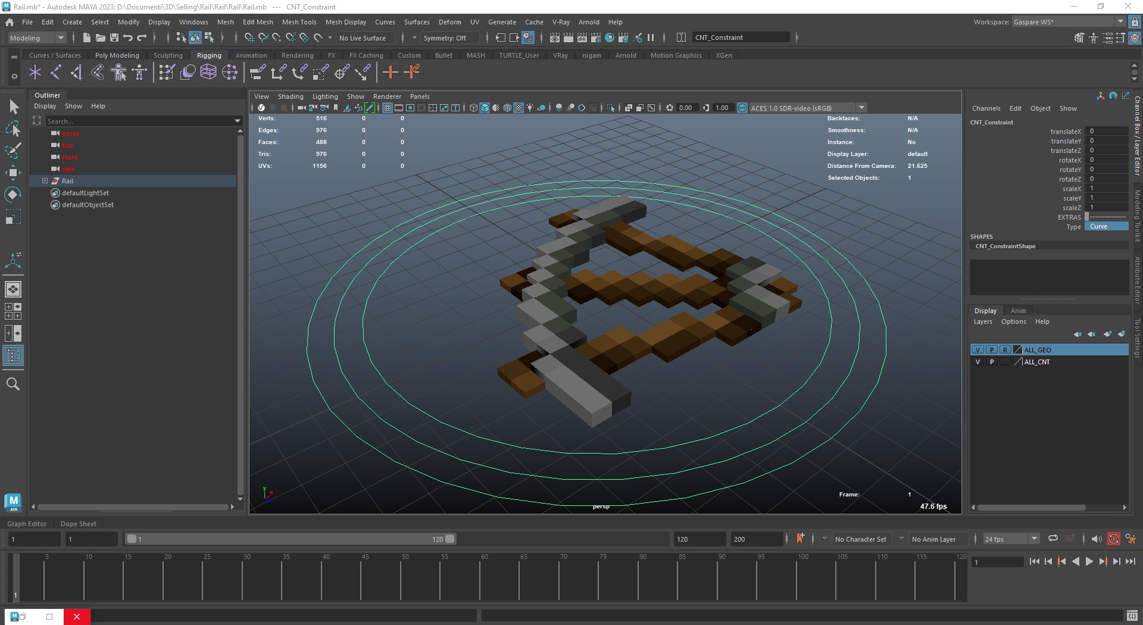Activate the Lasso Select tool in toolbox
The width and height of the screenshot is (1143, 625).
pyautogui.click(x=13, y=129)
